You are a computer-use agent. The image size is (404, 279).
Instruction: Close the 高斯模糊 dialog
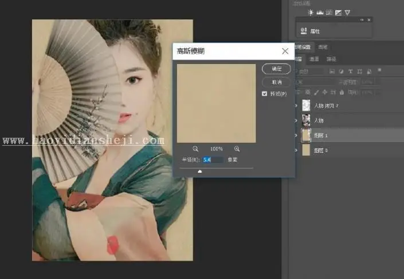pyautogui.click(x=285, y=51)
